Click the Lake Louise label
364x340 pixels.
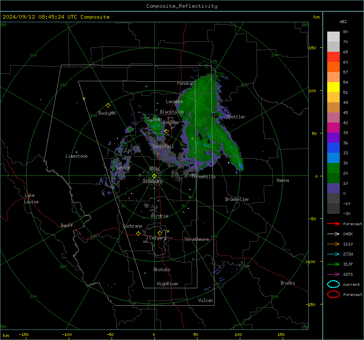coord(31,199)
